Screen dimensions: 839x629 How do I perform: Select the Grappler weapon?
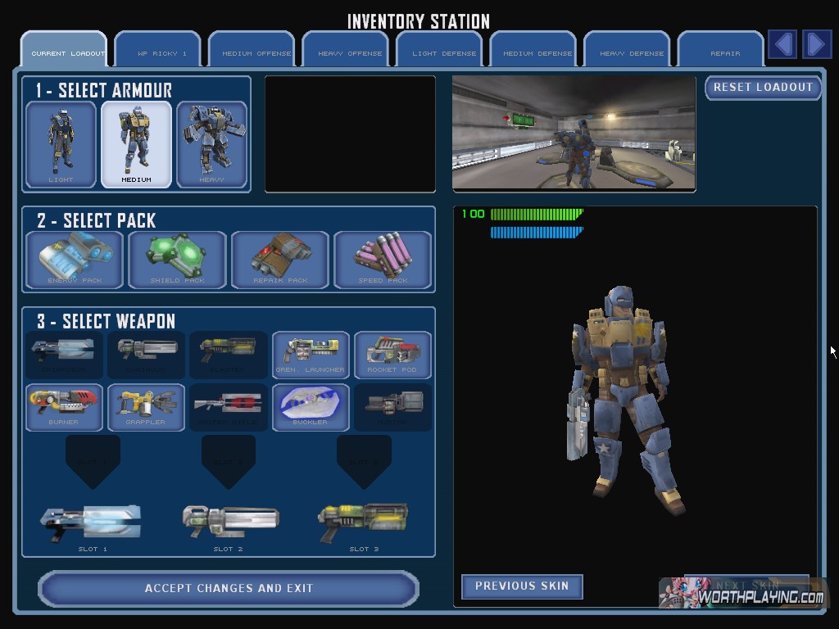146,407
